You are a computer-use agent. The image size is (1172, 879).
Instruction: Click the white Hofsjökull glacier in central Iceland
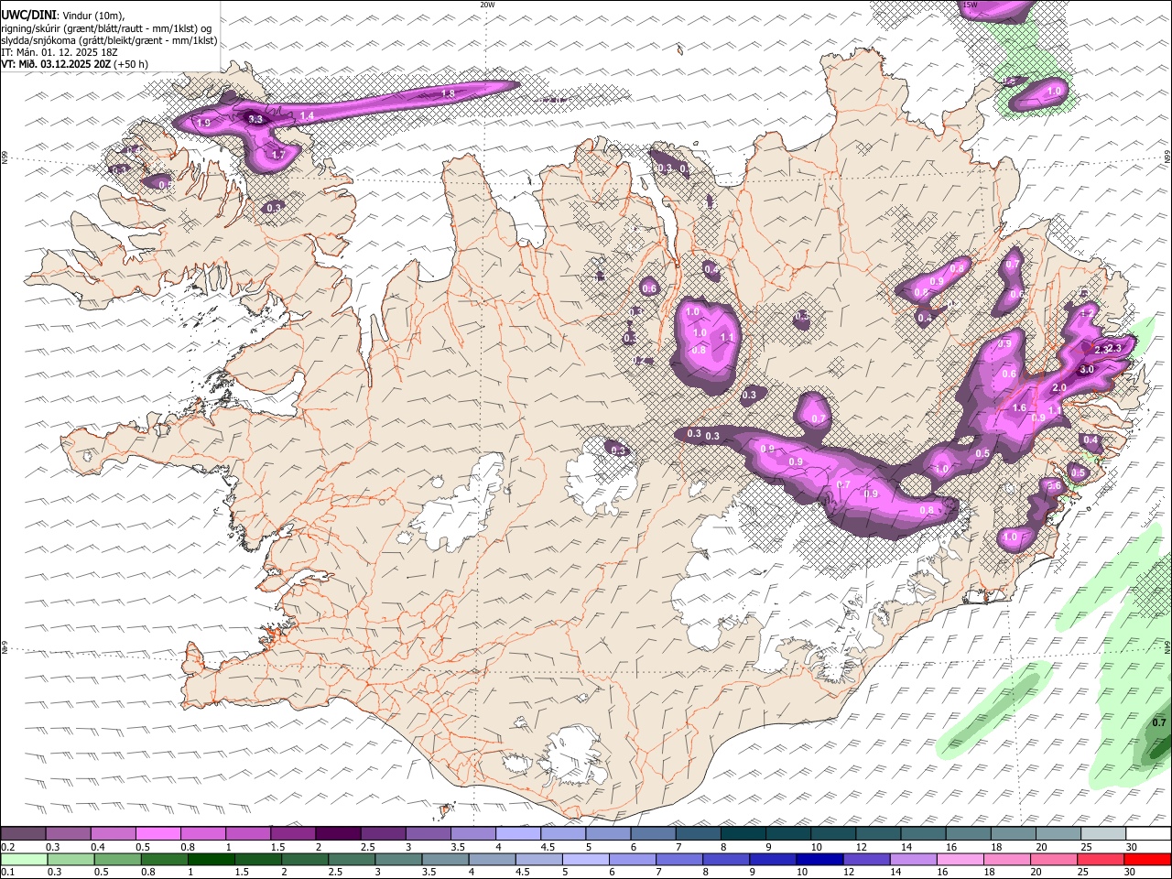click(600, 476)
